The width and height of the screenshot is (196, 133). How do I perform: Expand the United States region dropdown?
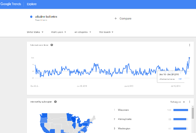click(x=35, y=32)
